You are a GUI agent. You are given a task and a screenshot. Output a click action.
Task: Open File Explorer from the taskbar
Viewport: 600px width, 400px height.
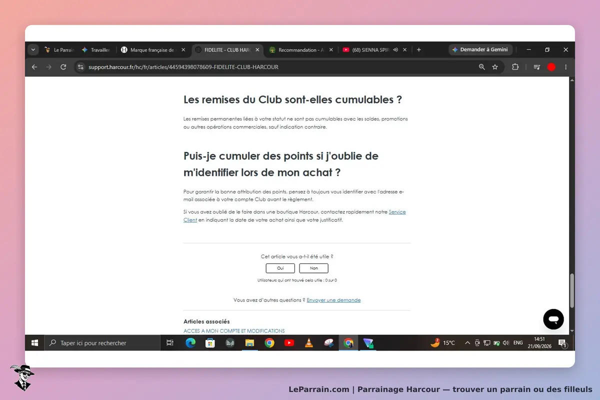tap(249, 343)
